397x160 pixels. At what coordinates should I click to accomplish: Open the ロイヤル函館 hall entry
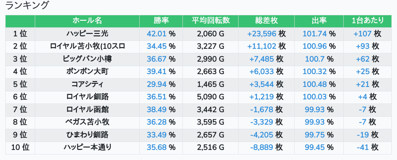pyautogui.click(x=87, y=110)
